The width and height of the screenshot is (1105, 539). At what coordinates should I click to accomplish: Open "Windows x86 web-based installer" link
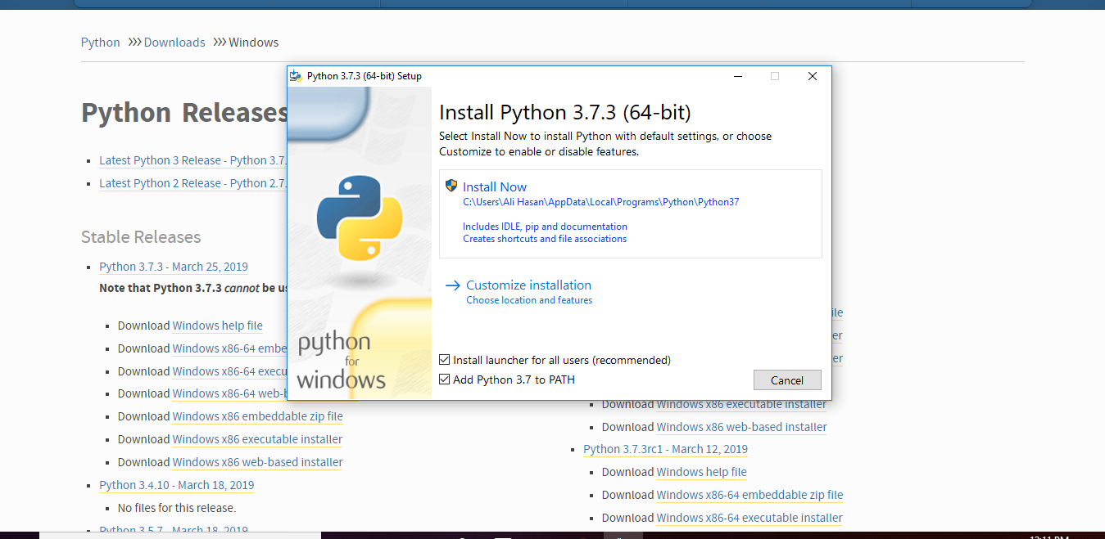click(257, 462)
